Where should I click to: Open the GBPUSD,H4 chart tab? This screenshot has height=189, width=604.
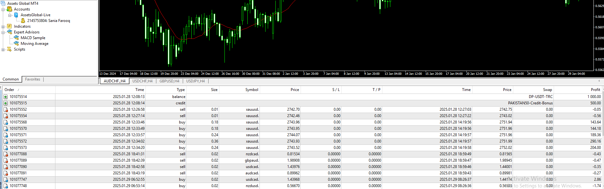coord(169,81)
